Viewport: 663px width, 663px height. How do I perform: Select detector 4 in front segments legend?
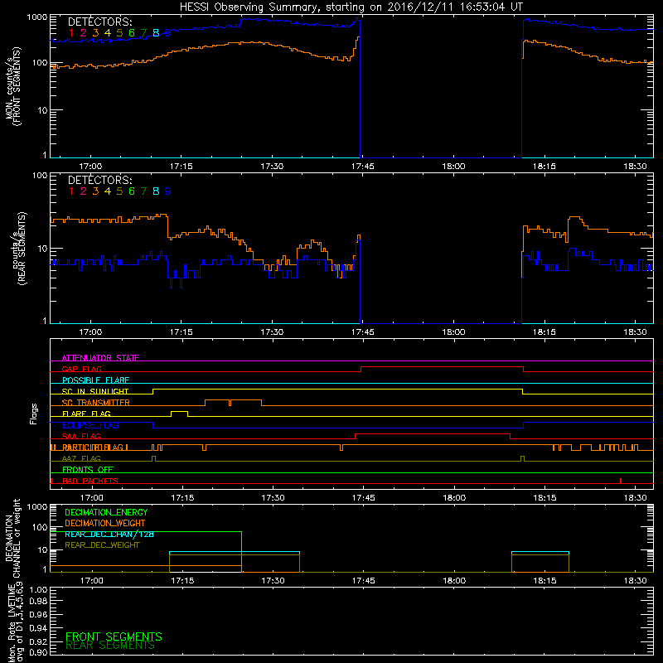(108, 33)
